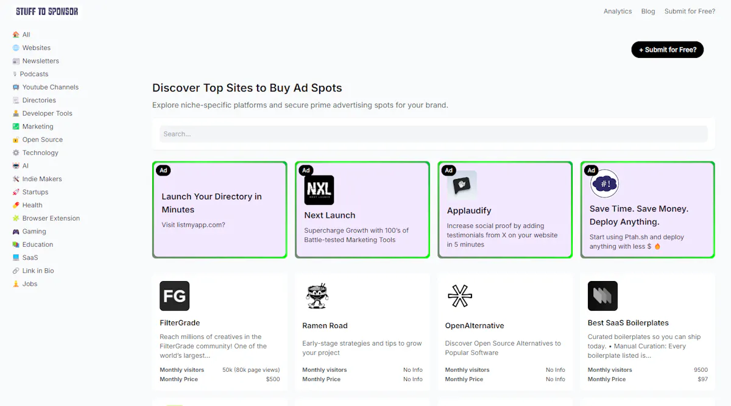731x406 pixels.
Task: Click FilterGrade's 50k (80k page views) value
Action: [251, 370]
